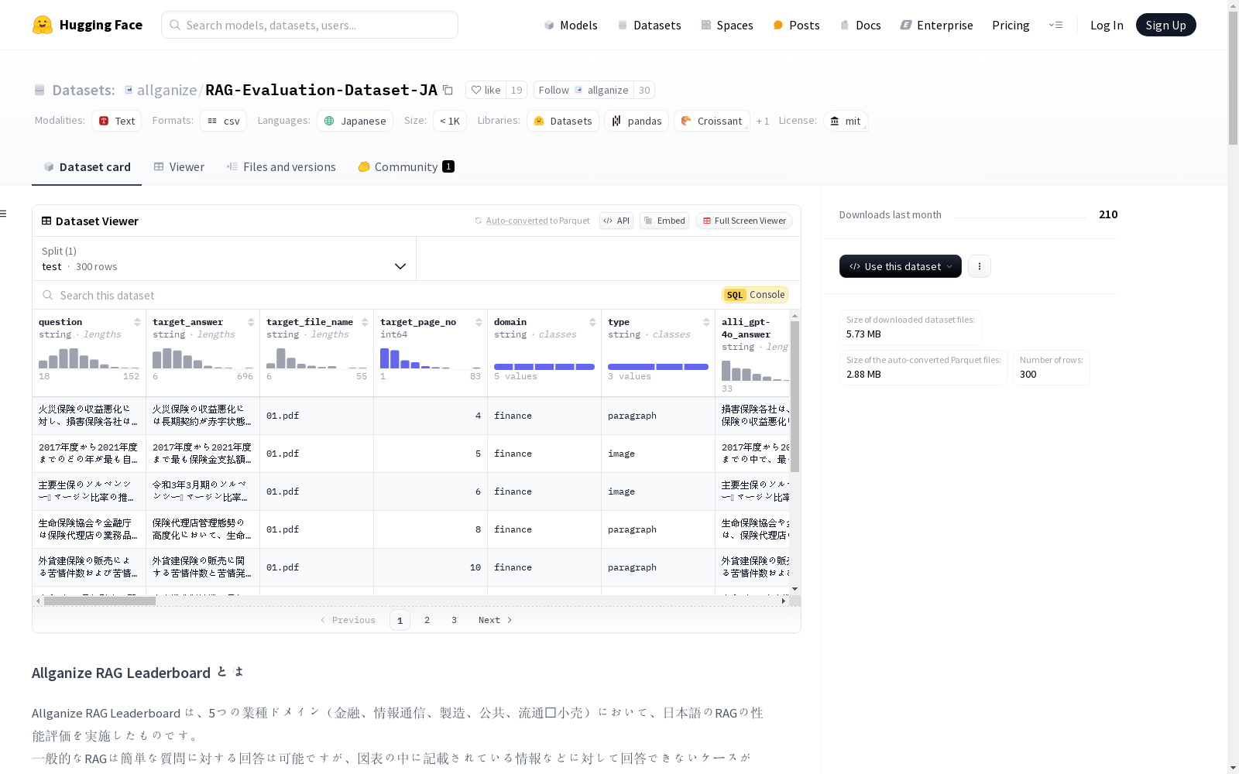1239x774 pixels.
Task: Sort by the target_answer column
Action: (251, 322)
